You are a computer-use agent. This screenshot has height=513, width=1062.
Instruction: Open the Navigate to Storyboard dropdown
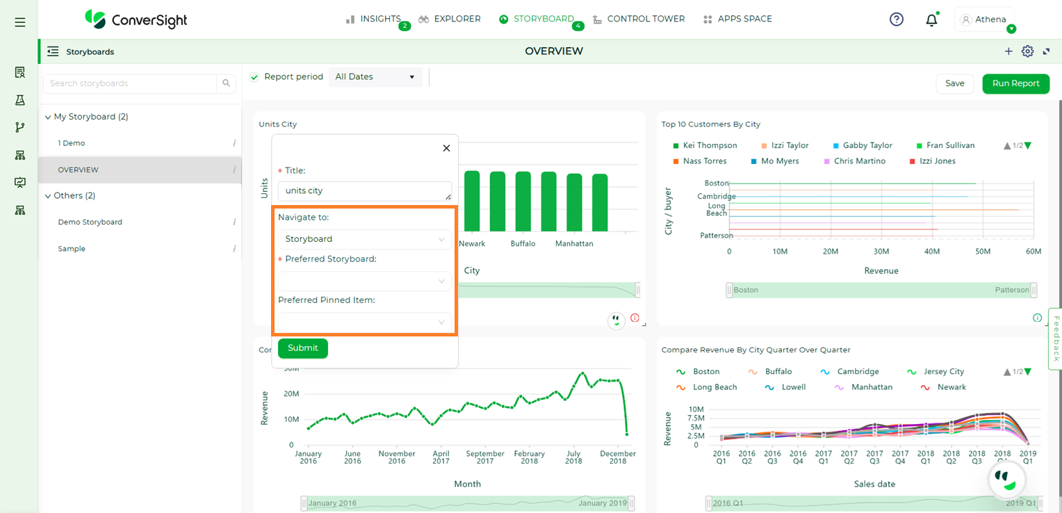[364, 239]
